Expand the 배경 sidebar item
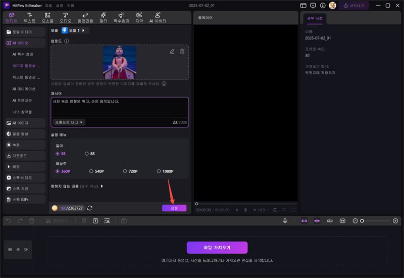Viewport: 404px width, 278px height. 25,167
